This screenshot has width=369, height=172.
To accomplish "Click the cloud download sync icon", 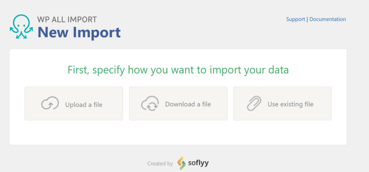I will click(x=149, y=104).
